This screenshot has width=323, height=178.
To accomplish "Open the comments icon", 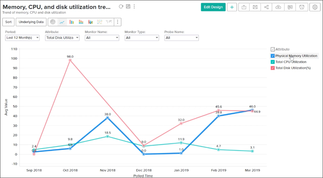I will (x=290, y=7).
